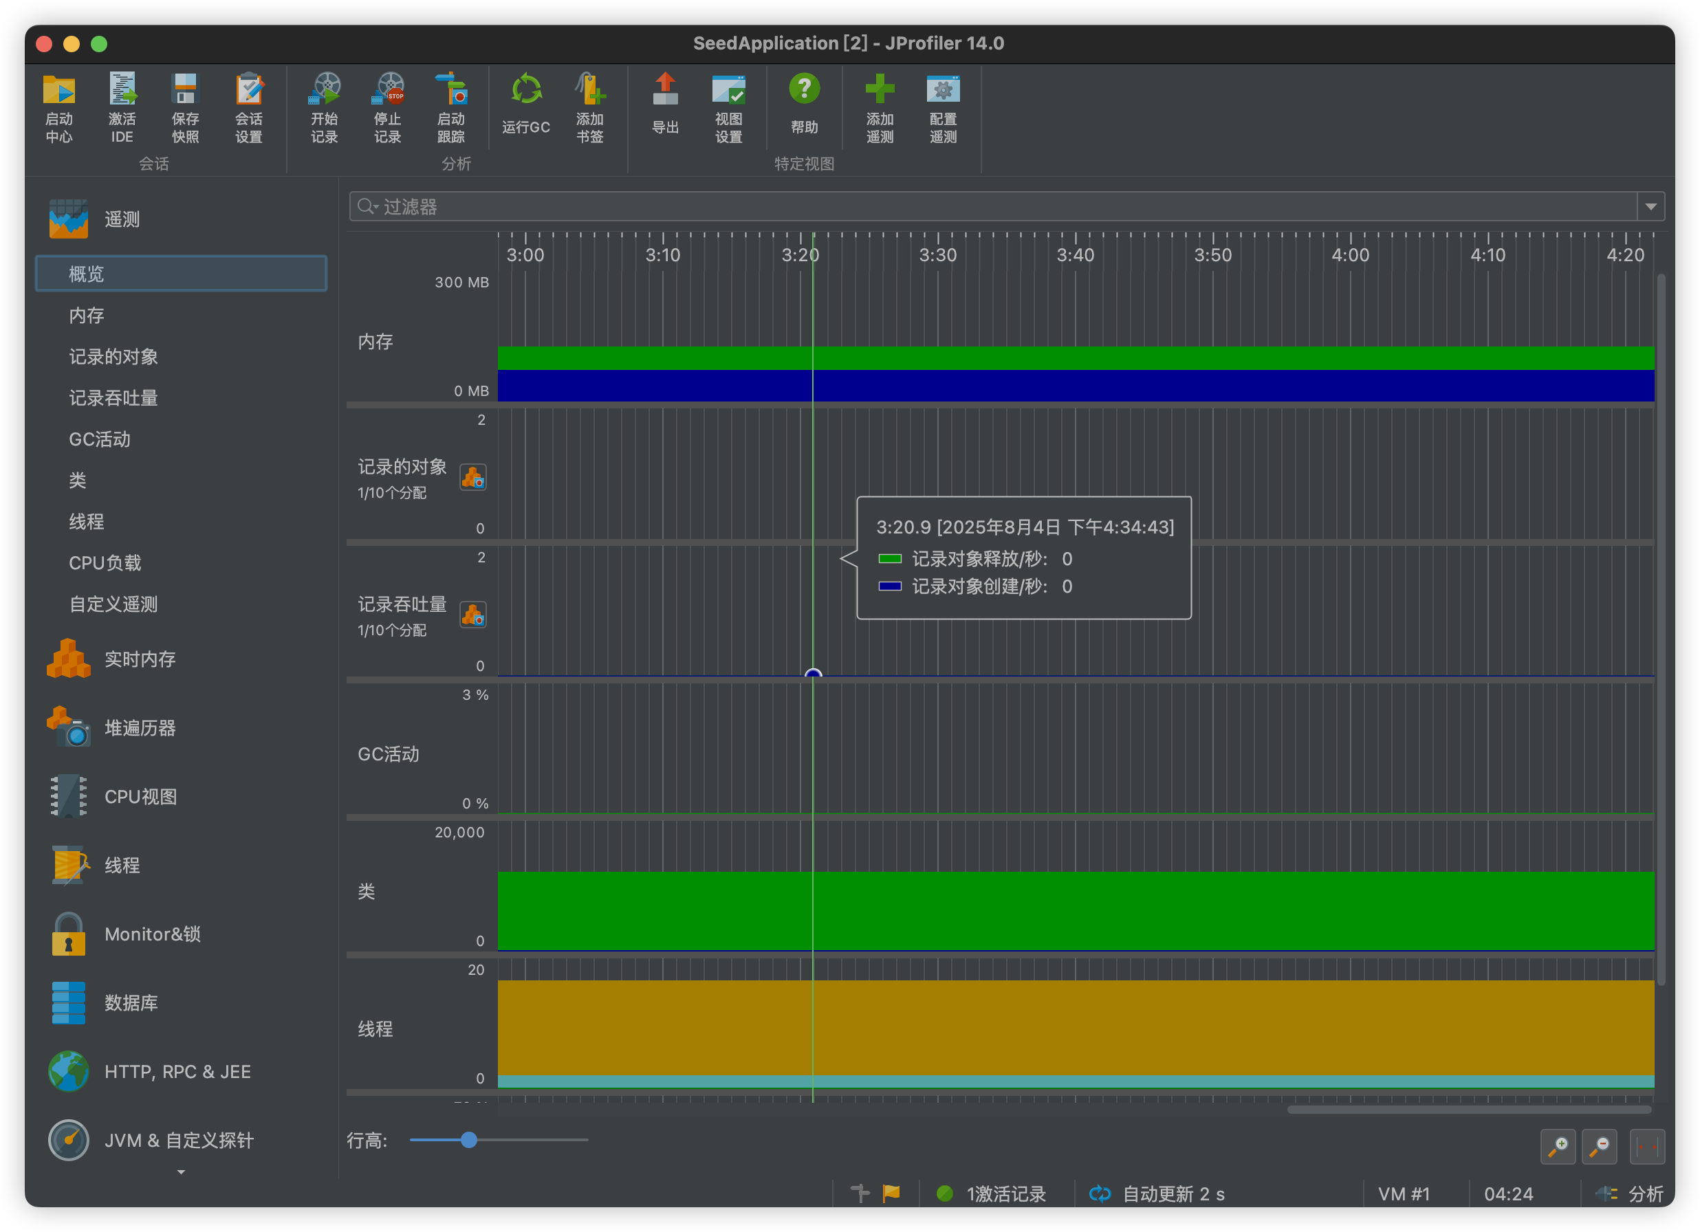Click the 启动跟踪 tracking icon
This screenshot has width=1700, height=1232.
(451, 108)
